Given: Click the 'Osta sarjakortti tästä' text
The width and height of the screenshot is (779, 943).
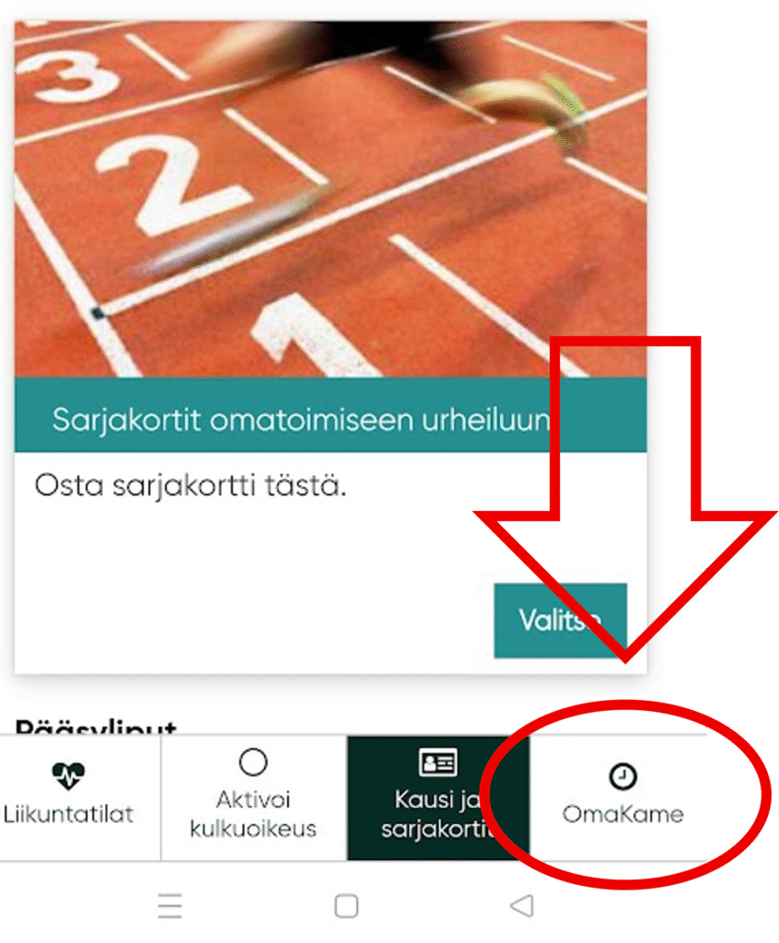Looking at the screenshot, I should (x=191, y=485).
